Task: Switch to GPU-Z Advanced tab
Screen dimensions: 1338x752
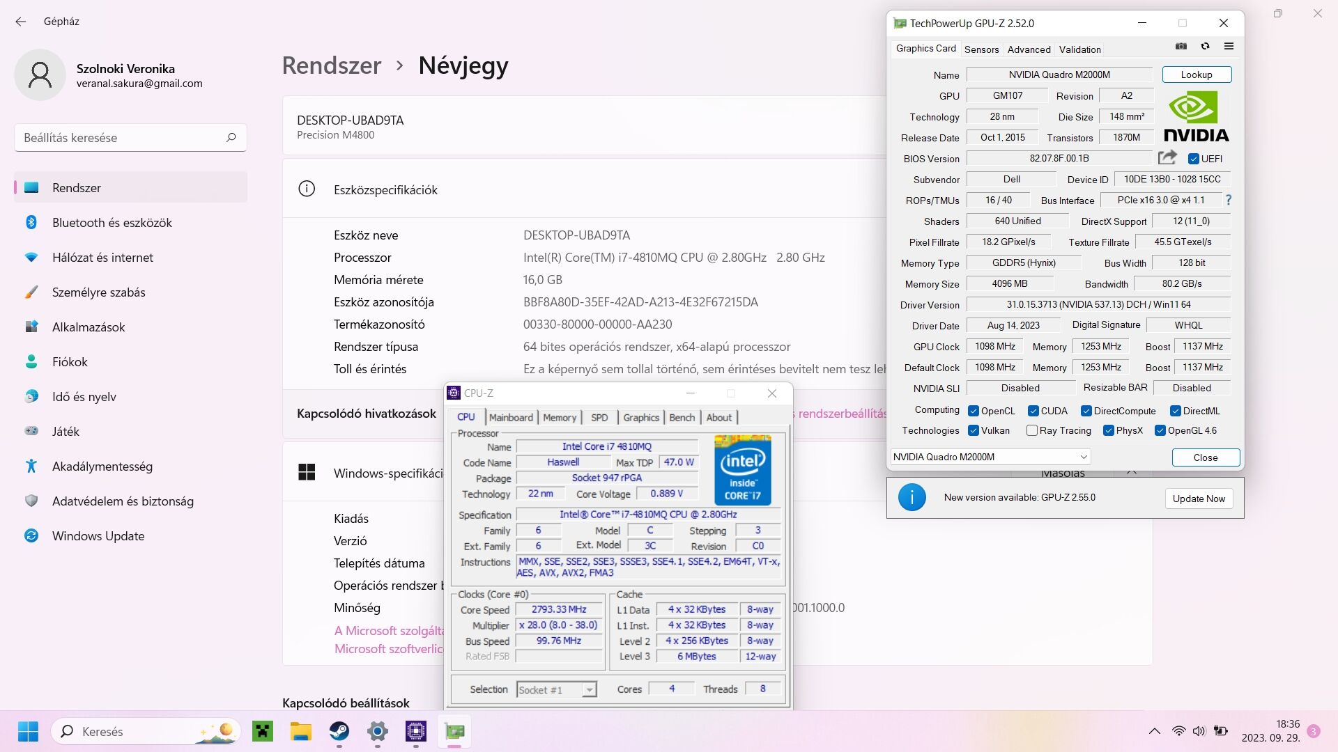Action: [1029, 49]
